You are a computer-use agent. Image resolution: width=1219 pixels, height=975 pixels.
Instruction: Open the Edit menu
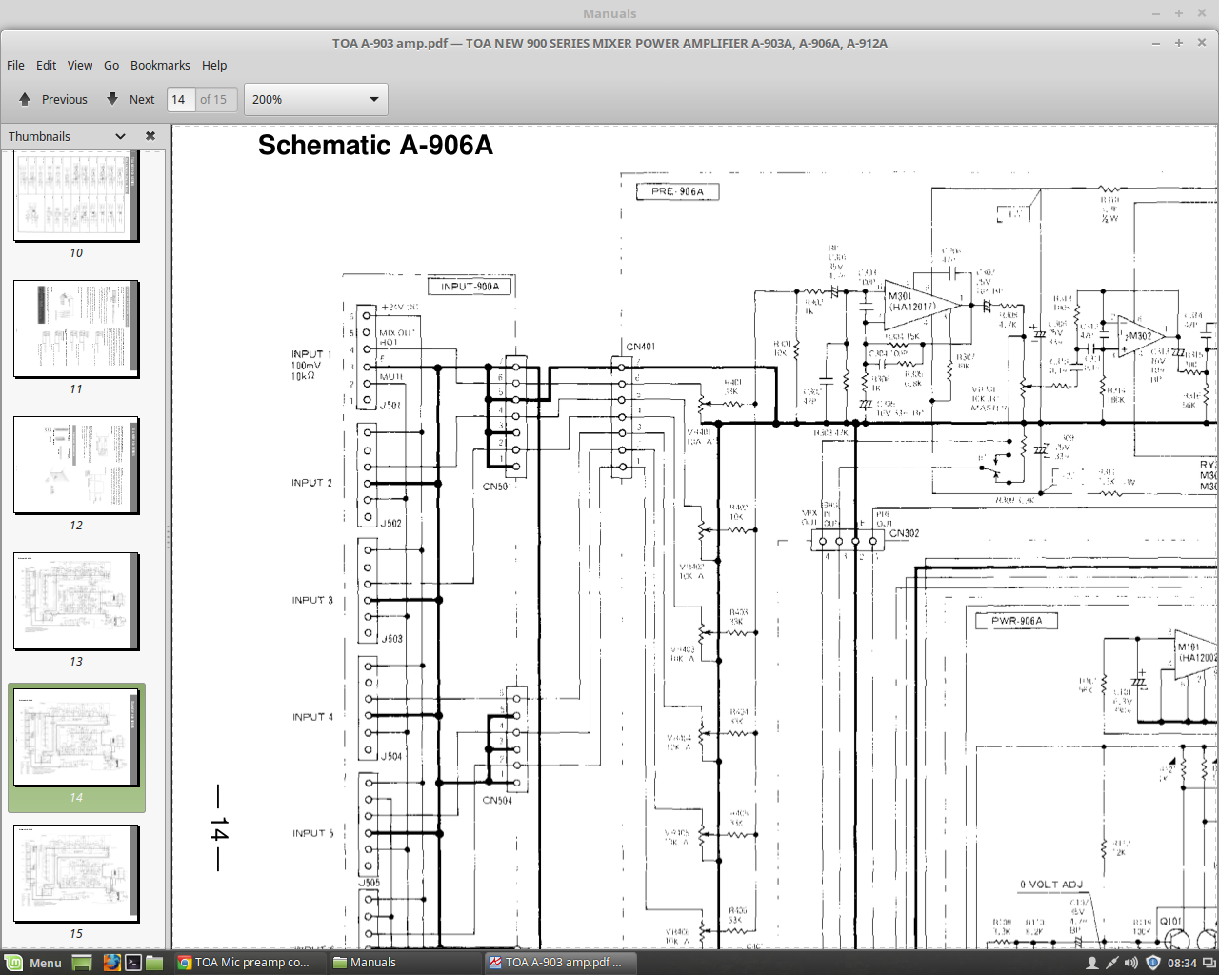pos(46,65)
